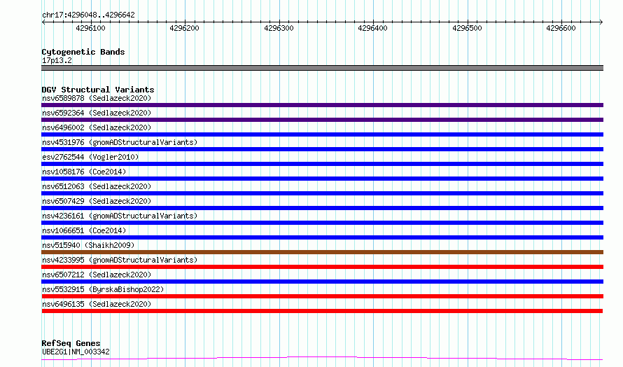Click the blue bar under esv2762544
This screenshot has height=367, width=623.
[322, 164]
